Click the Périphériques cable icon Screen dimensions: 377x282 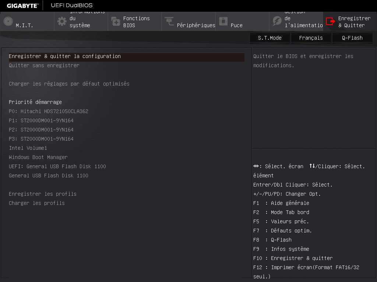point(169,21)
